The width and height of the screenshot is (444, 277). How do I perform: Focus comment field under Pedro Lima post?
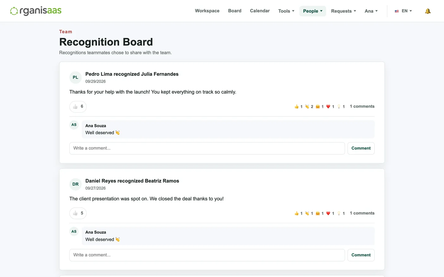(207, 148)
